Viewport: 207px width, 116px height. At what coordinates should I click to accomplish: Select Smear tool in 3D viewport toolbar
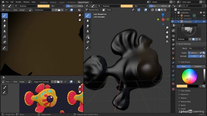point(88,26)
